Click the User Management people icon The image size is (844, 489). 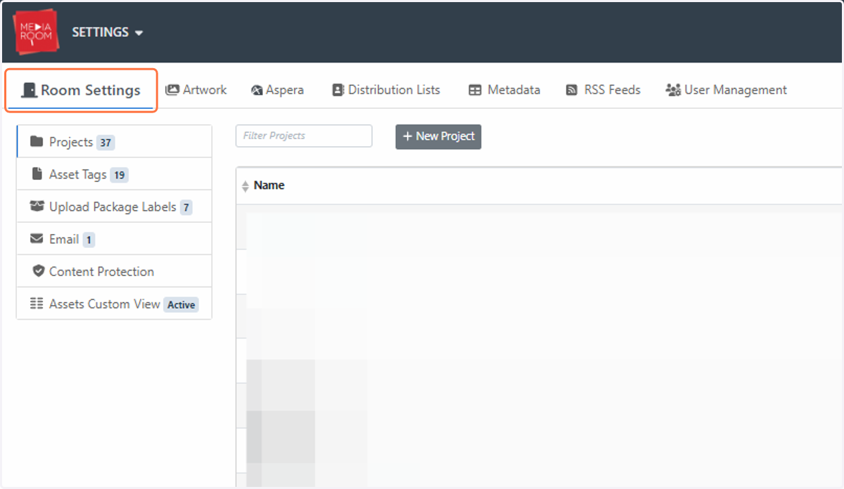pos(673,90)
